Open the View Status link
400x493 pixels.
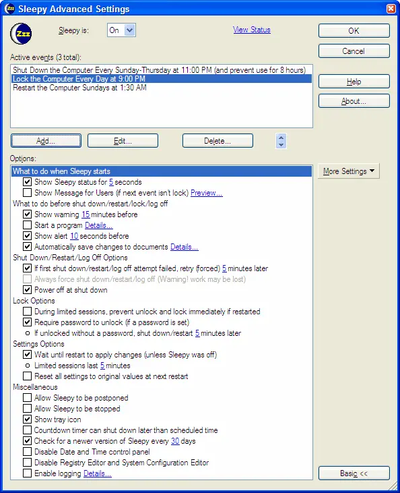(x=251, y=30)
